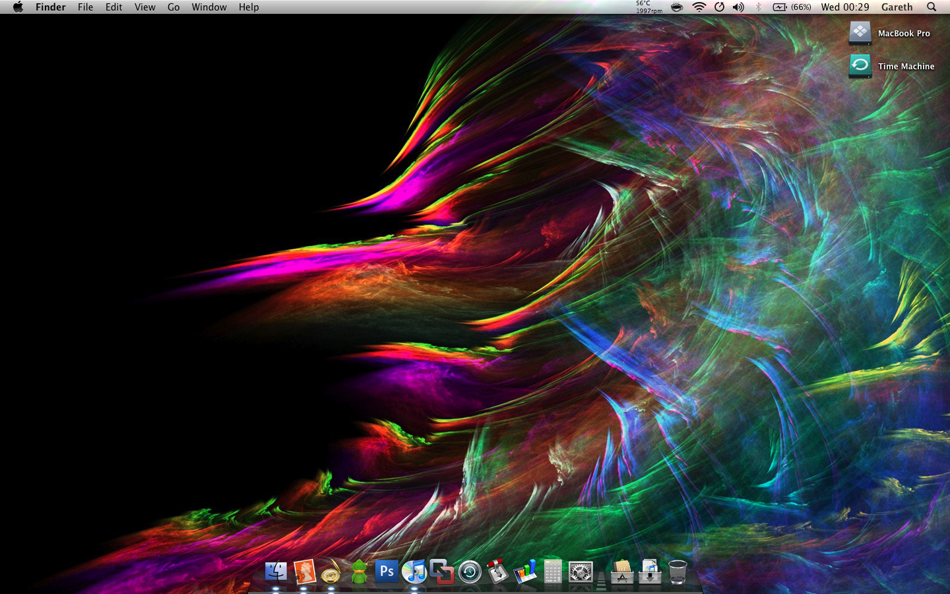Open Transmission from the dock
Screen dimensions: 950x594
point(497,572)
